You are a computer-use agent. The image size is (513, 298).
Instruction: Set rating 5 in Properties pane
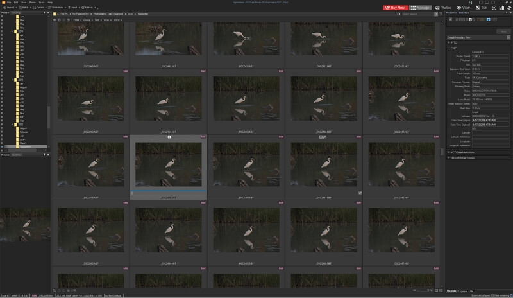click(x=470, y=19)
